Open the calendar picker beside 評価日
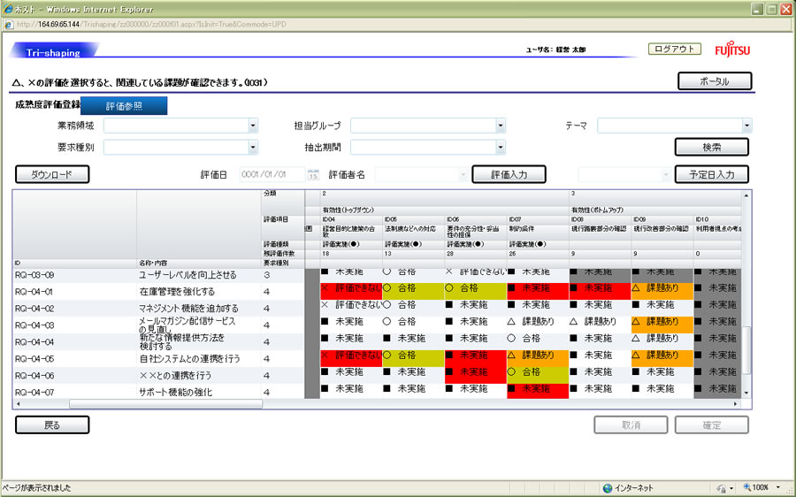The width and height of the screenshot is (796, 497). [312, 175]
